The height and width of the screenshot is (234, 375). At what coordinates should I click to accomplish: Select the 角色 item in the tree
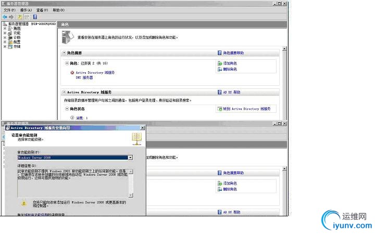coord(17,29)
